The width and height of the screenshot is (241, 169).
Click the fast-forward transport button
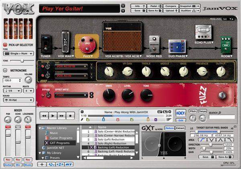point(61,116)
